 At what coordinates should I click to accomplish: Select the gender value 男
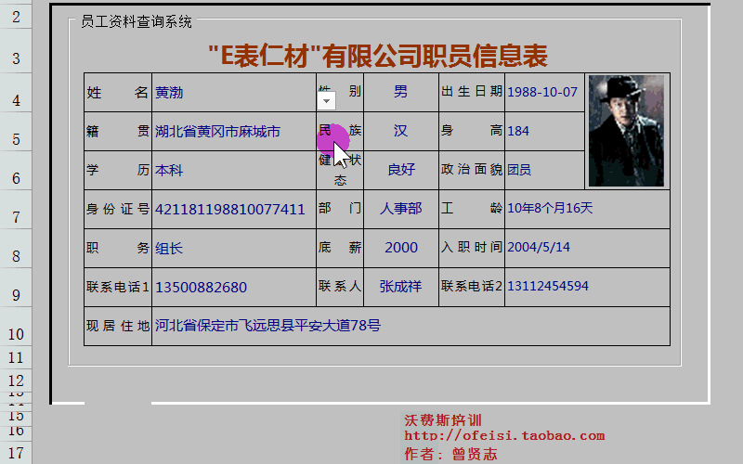(x=401, y=92)
